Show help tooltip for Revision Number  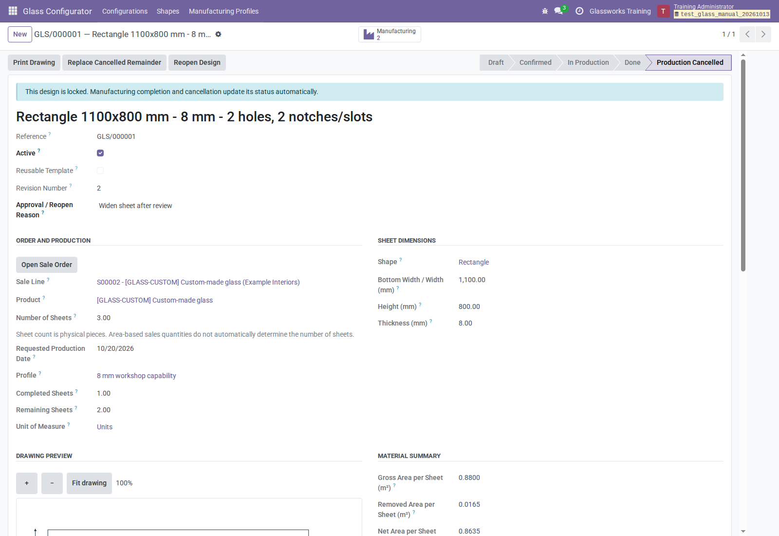pyautogui.click(x=71, y=185)
